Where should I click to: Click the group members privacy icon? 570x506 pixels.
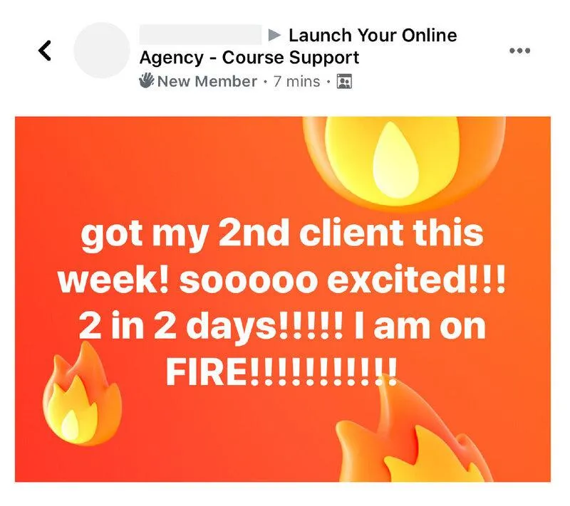click(344, 81)
